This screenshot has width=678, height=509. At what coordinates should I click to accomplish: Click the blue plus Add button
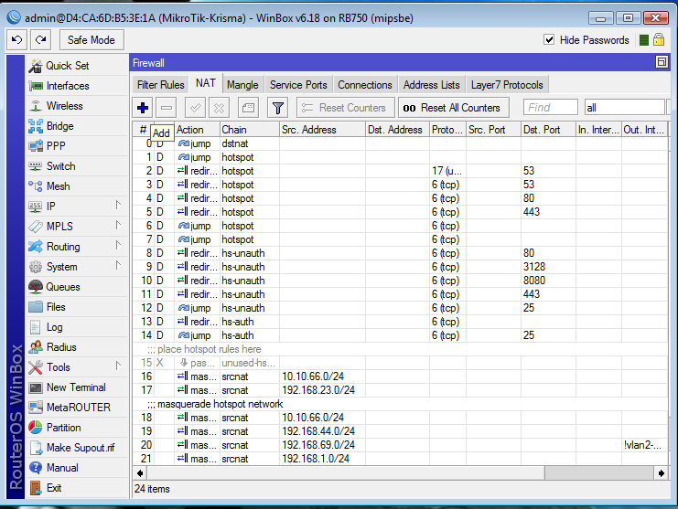pyautogui.click(x=143, y=108)
